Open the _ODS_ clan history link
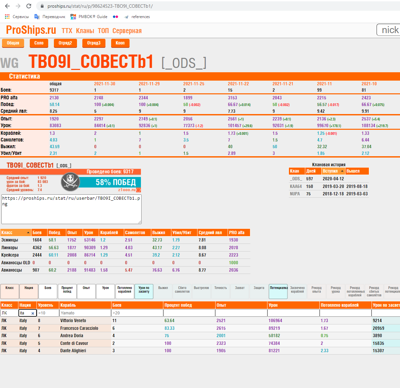This screenshot has width=400, height=388. click(x=296, y=179)
